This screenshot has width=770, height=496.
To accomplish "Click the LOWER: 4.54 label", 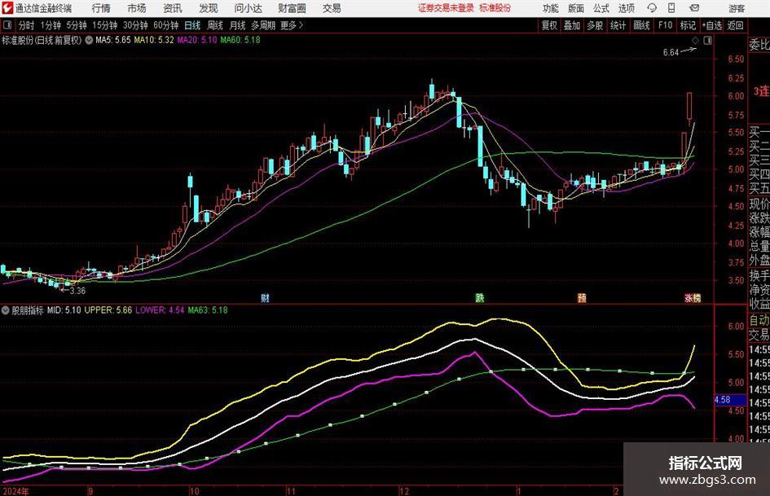I will [x=160, y=310].
